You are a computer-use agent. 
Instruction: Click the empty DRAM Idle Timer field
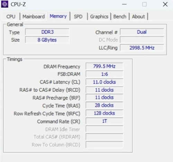(104, 129)
